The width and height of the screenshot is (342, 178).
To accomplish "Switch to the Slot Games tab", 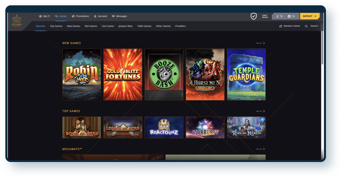I will coord(91,26).
